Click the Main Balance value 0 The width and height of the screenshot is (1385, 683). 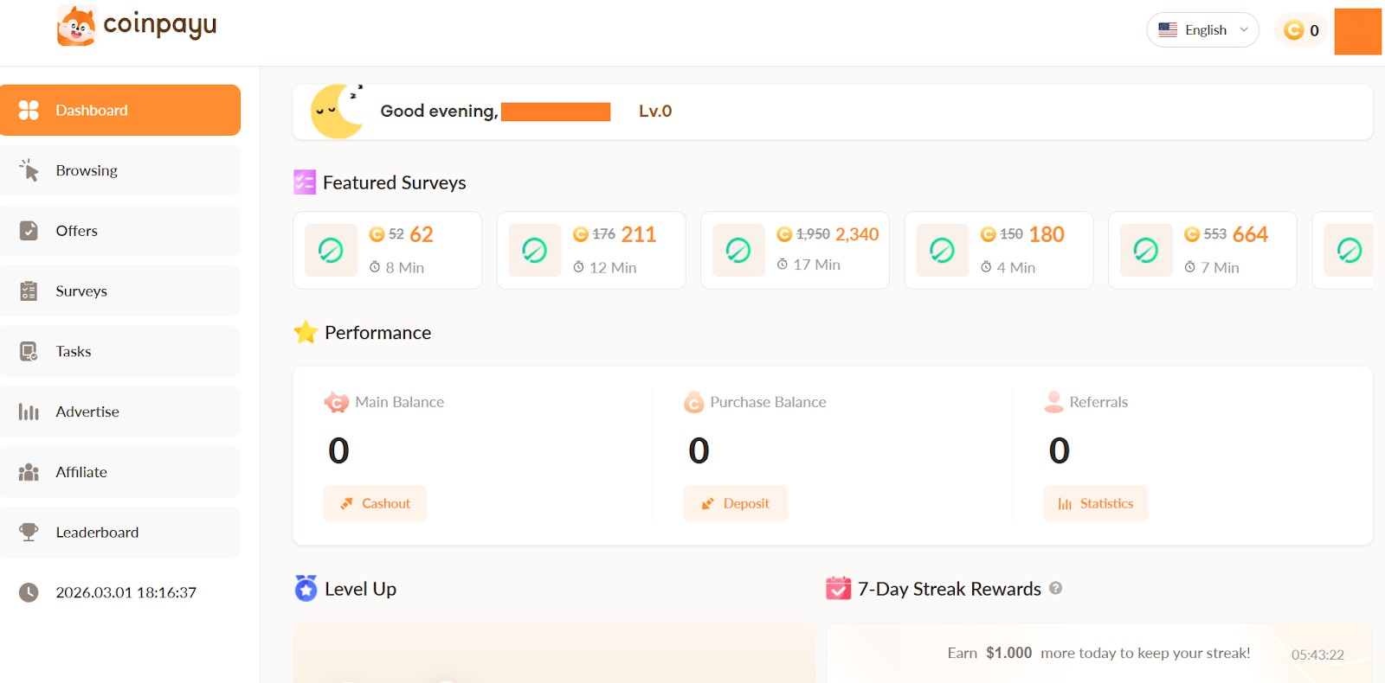[338, 450]
